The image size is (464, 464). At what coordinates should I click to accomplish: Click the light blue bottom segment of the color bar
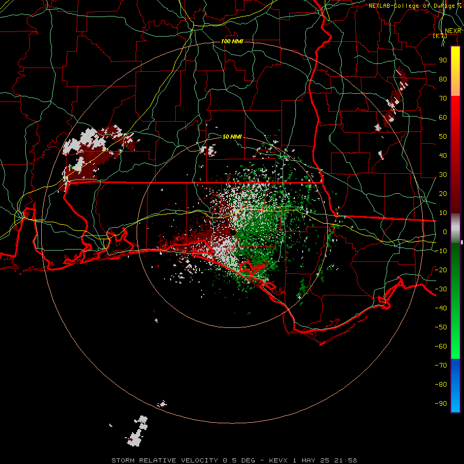pyautogui.click(x=455, y=401)
